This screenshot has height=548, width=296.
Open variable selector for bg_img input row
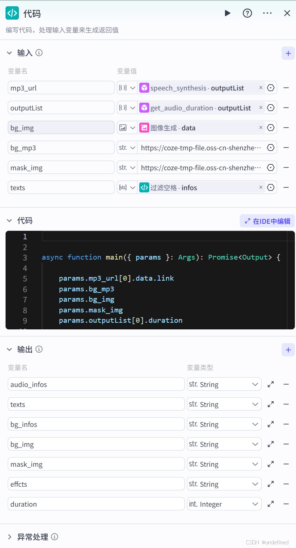[x=271, y=128]
